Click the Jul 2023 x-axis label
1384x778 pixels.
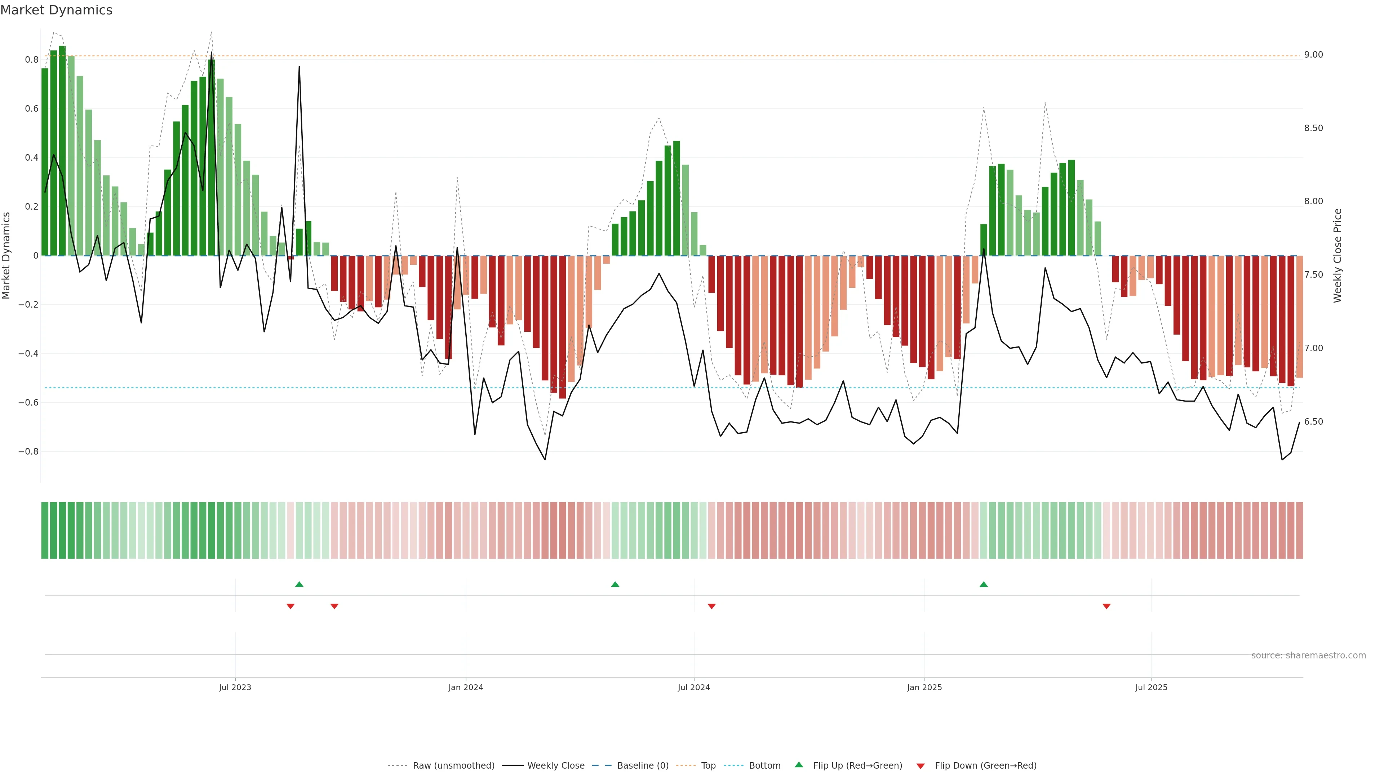235,687
